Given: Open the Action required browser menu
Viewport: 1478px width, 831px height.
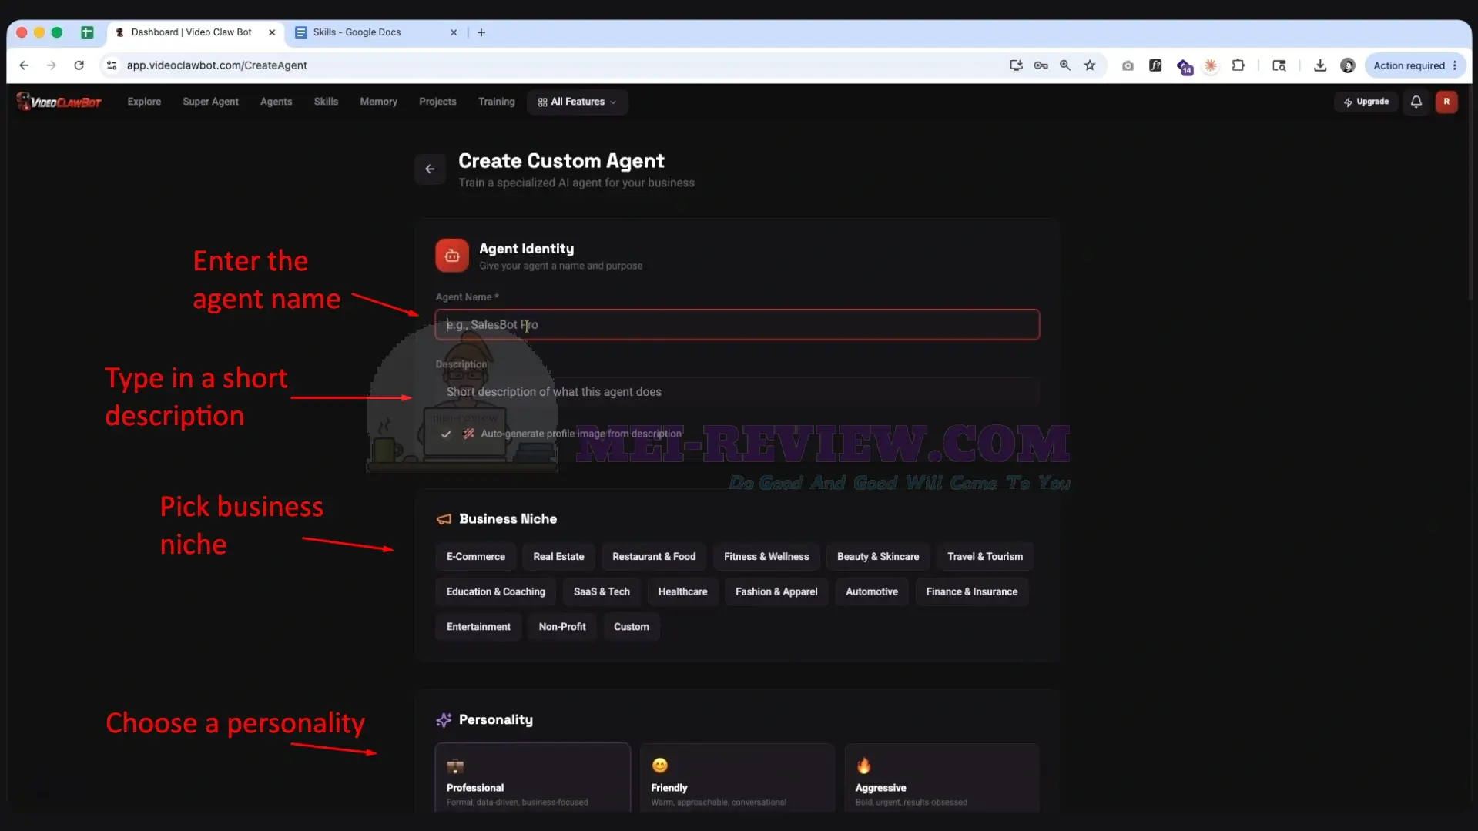Looking at the screenshot, I should pos(1416,65).
